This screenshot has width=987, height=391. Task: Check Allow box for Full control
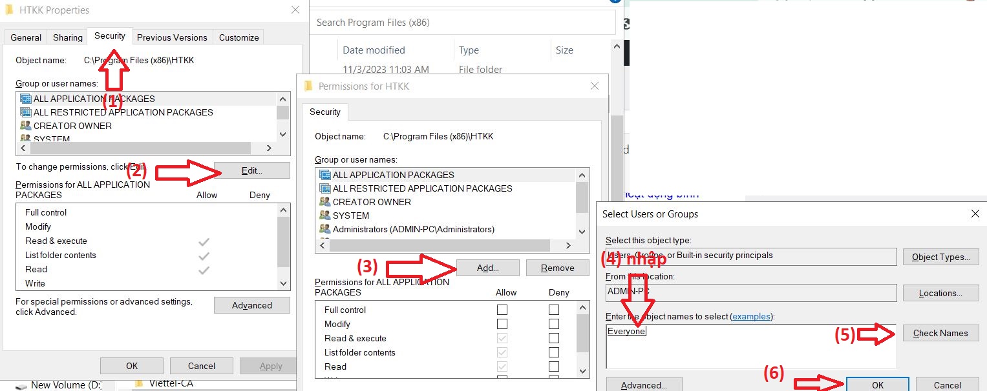coord(502,310)
